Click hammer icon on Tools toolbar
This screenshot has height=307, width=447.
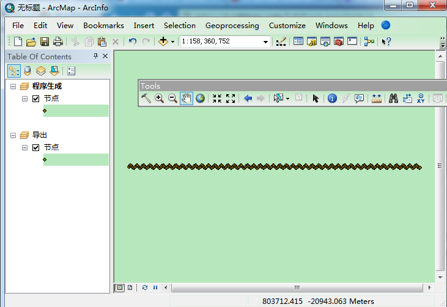tap(146, 98)
